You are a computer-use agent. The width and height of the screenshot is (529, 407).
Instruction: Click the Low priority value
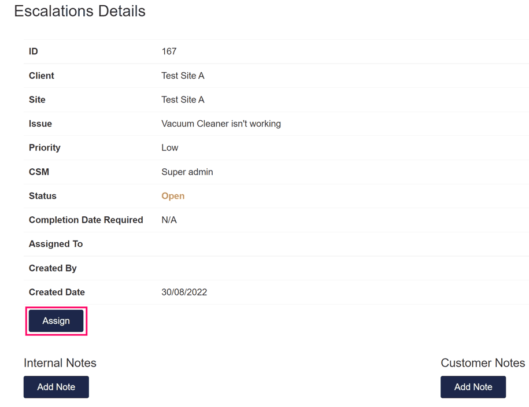(170, 148)
